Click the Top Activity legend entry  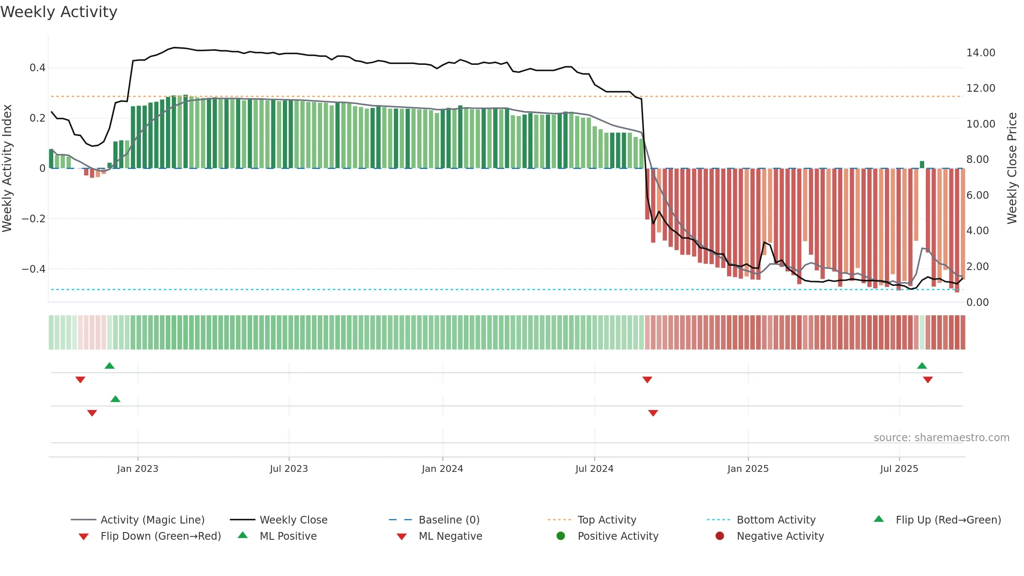click(592, 520)
